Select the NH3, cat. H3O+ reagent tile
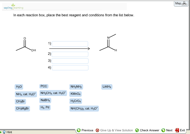Screen dimensions: 190x134 (x=26, y=94)
